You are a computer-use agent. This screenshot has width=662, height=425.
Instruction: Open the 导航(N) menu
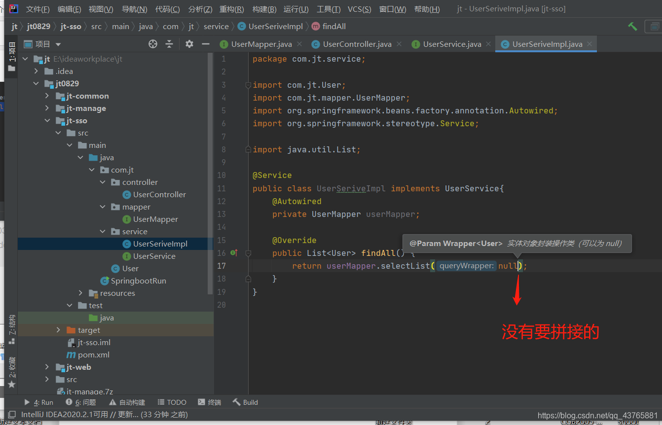134,9
